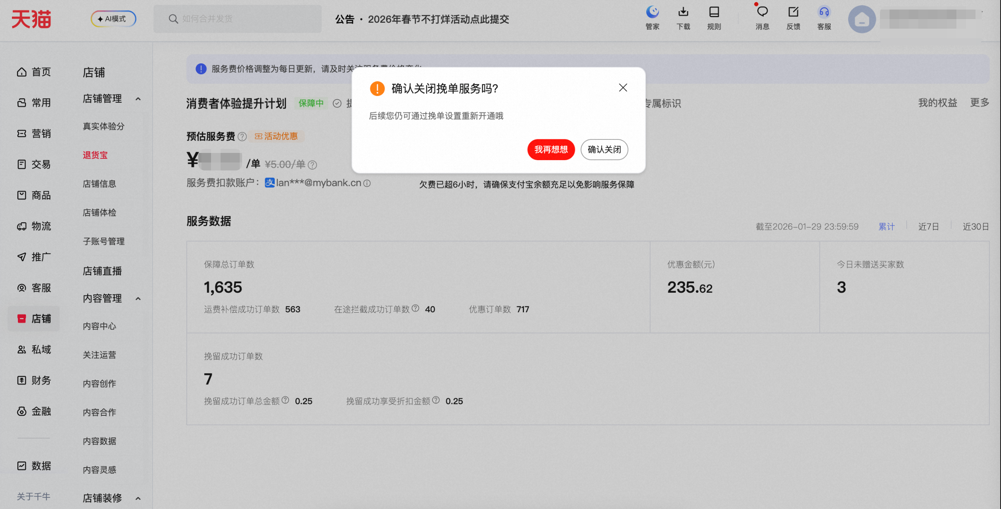1001x509 pixels.
Task: Select the 累计 time range tab
Action: 886,227
